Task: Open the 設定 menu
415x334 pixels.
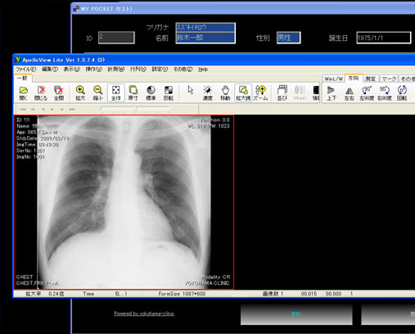Action: [x=160, y=70]
